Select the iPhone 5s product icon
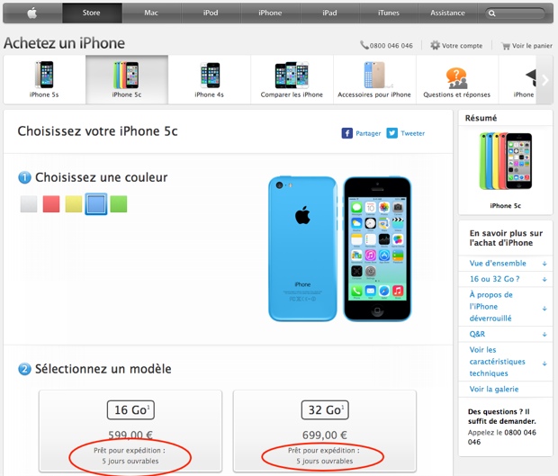The width and height of the screenshot is (558, 476). [x=44, y=75]
